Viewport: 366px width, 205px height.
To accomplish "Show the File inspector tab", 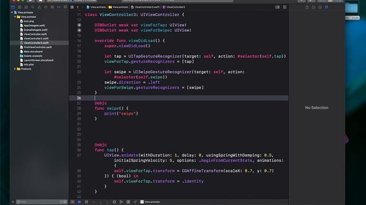I will click(x=307, y=7).
